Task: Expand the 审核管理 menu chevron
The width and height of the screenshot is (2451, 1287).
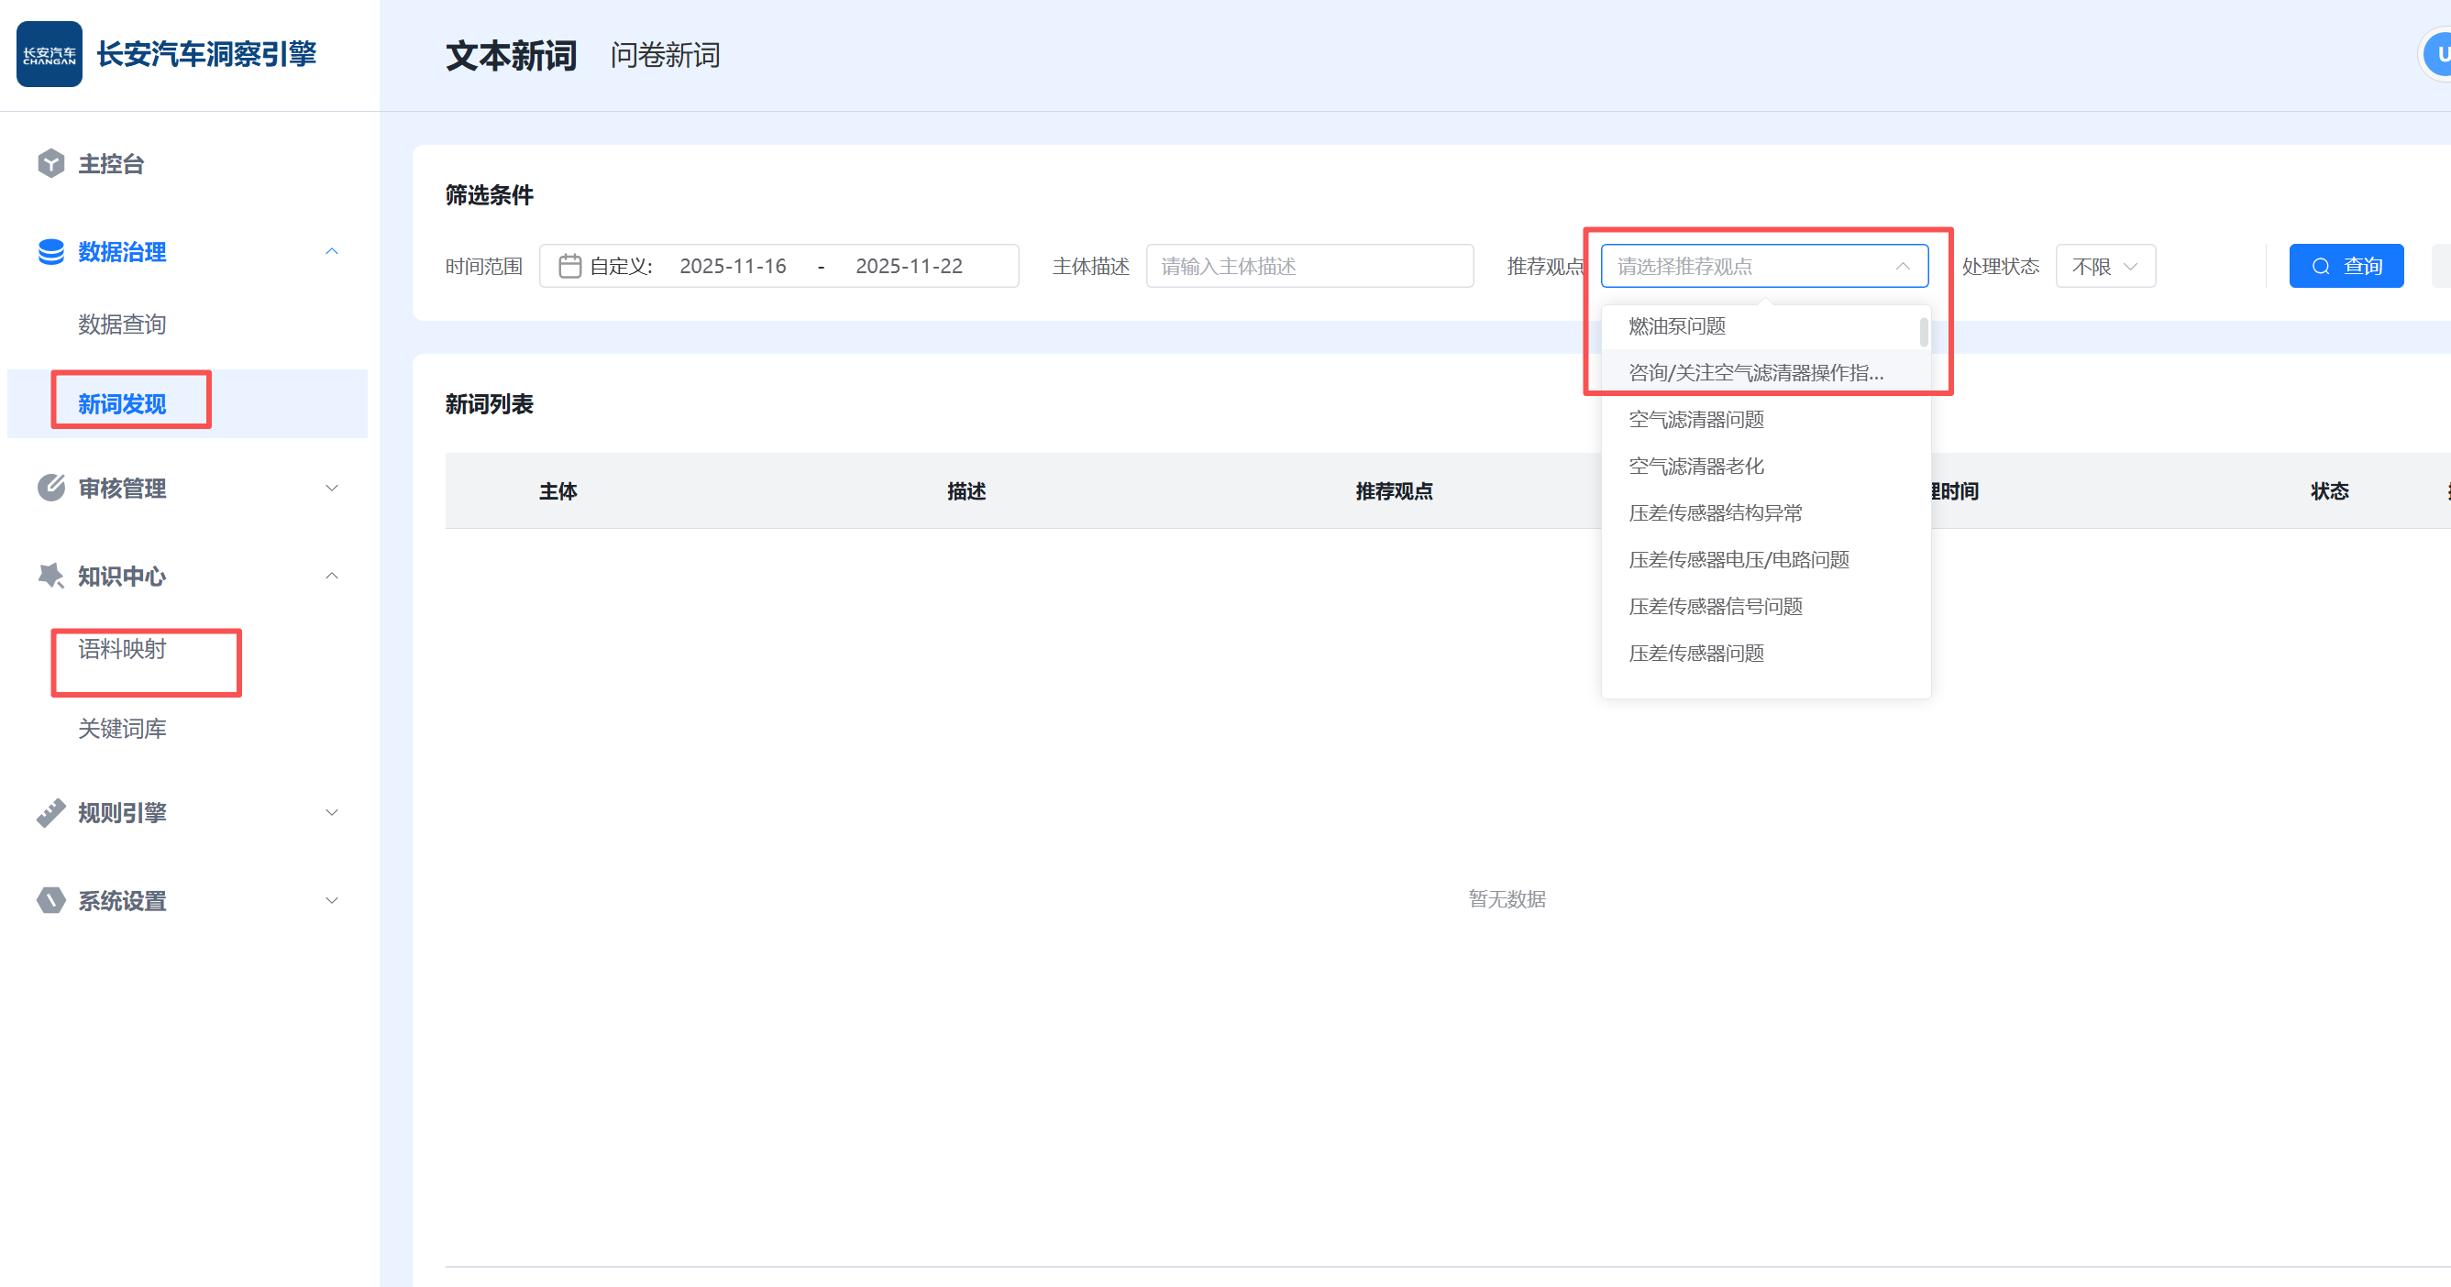Action: pyautogui.click(x=331, y=488)
